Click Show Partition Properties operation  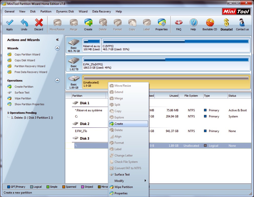29,104
